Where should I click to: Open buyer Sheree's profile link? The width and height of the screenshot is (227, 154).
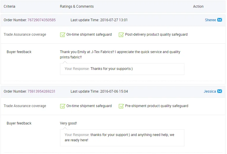pos(210,20)
